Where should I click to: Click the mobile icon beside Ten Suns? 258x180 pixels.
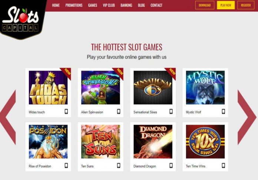119,165
